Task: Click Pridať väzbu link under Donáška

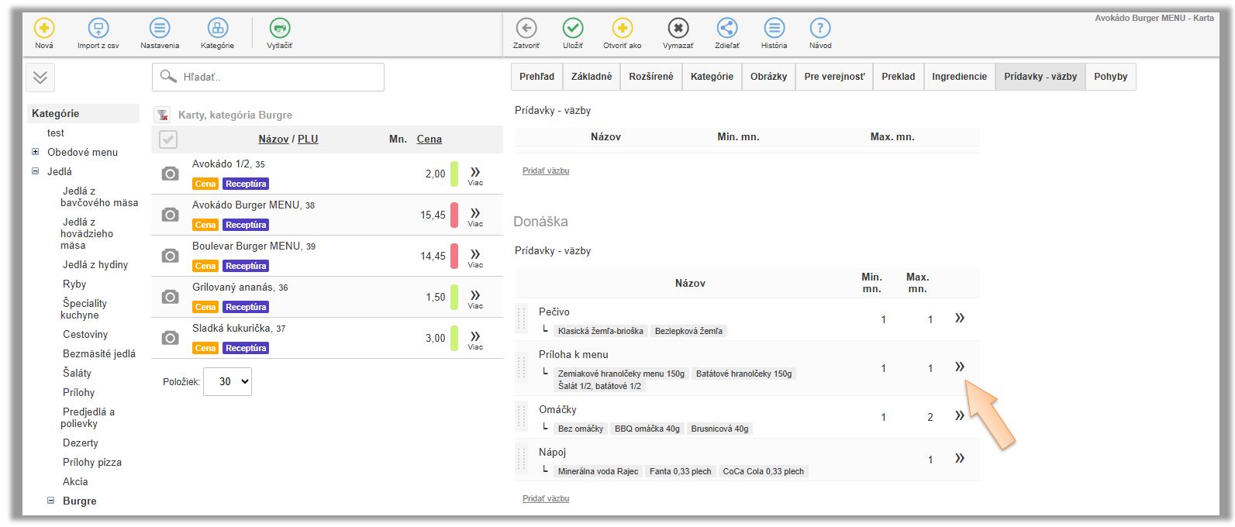Action: tap(546, 498)
